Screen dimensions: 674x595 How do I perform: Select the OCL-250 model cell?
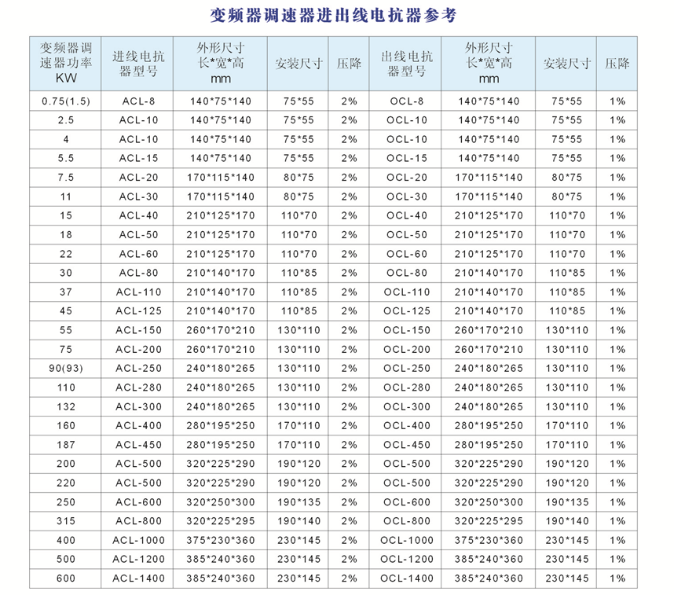[407, 369]
